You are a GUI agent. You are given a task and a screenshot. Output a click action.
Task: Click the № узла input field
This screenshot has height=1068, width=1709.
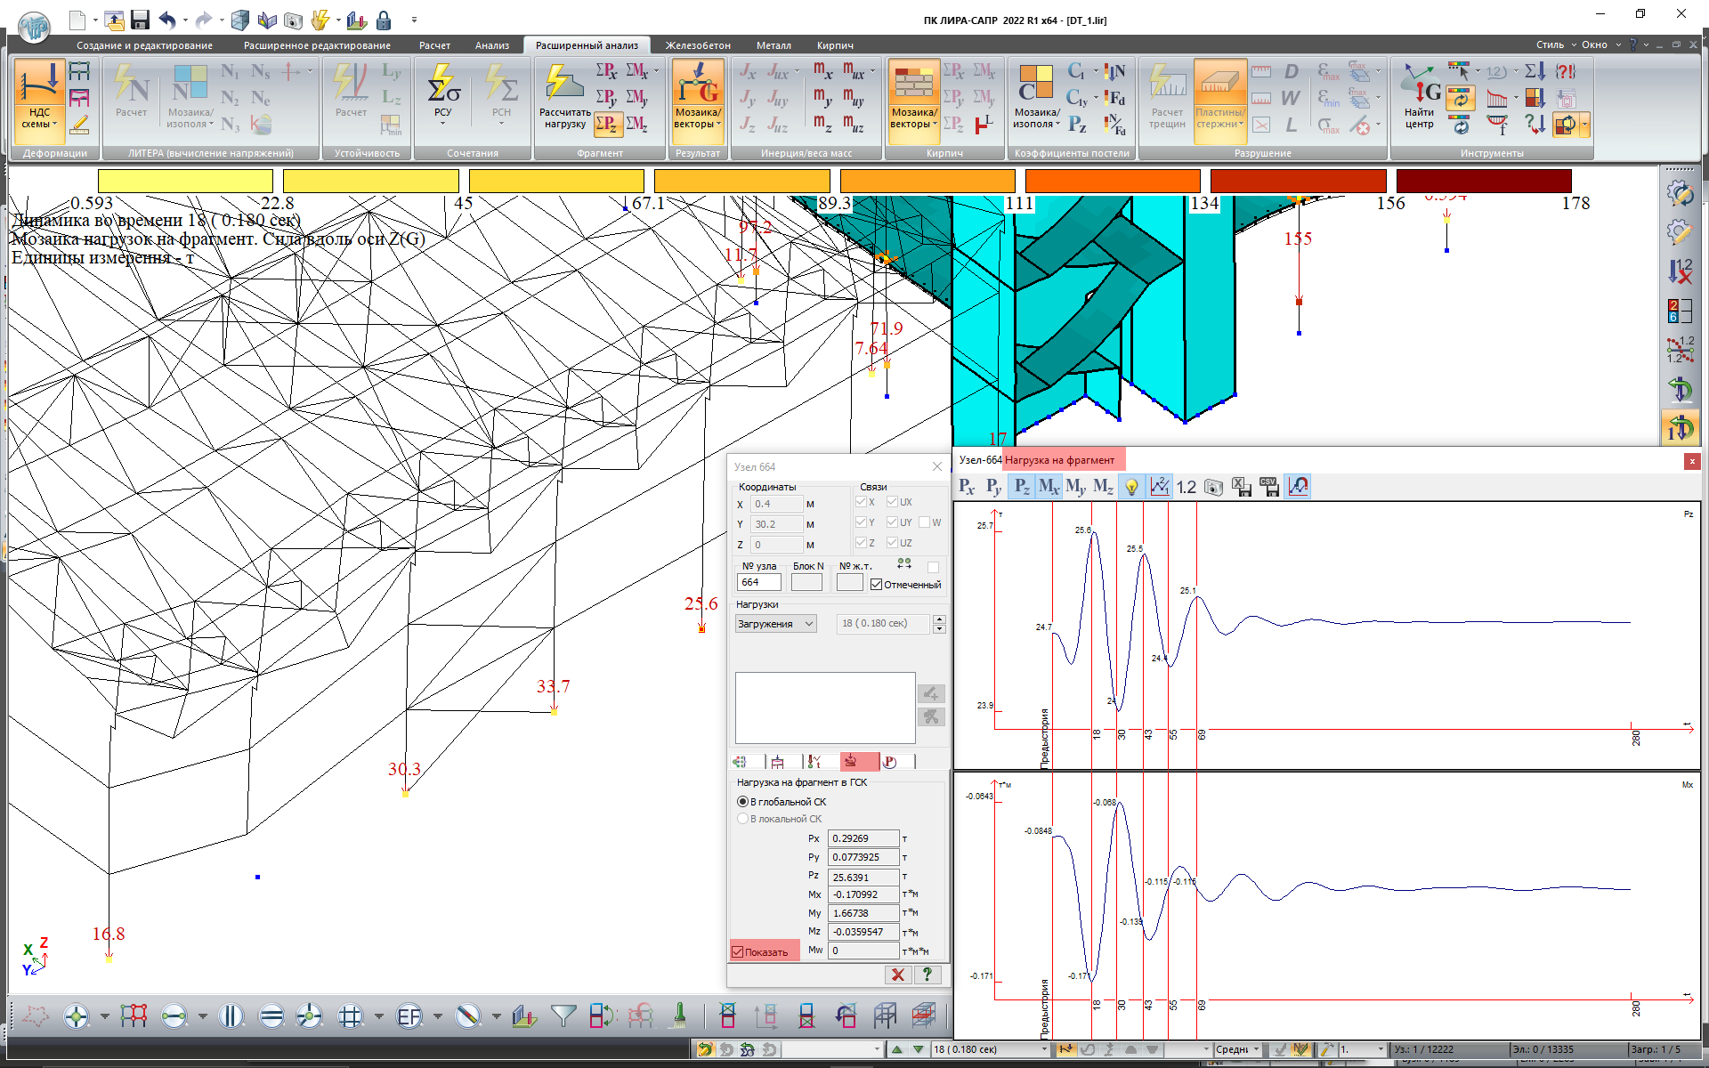[758, 582]
